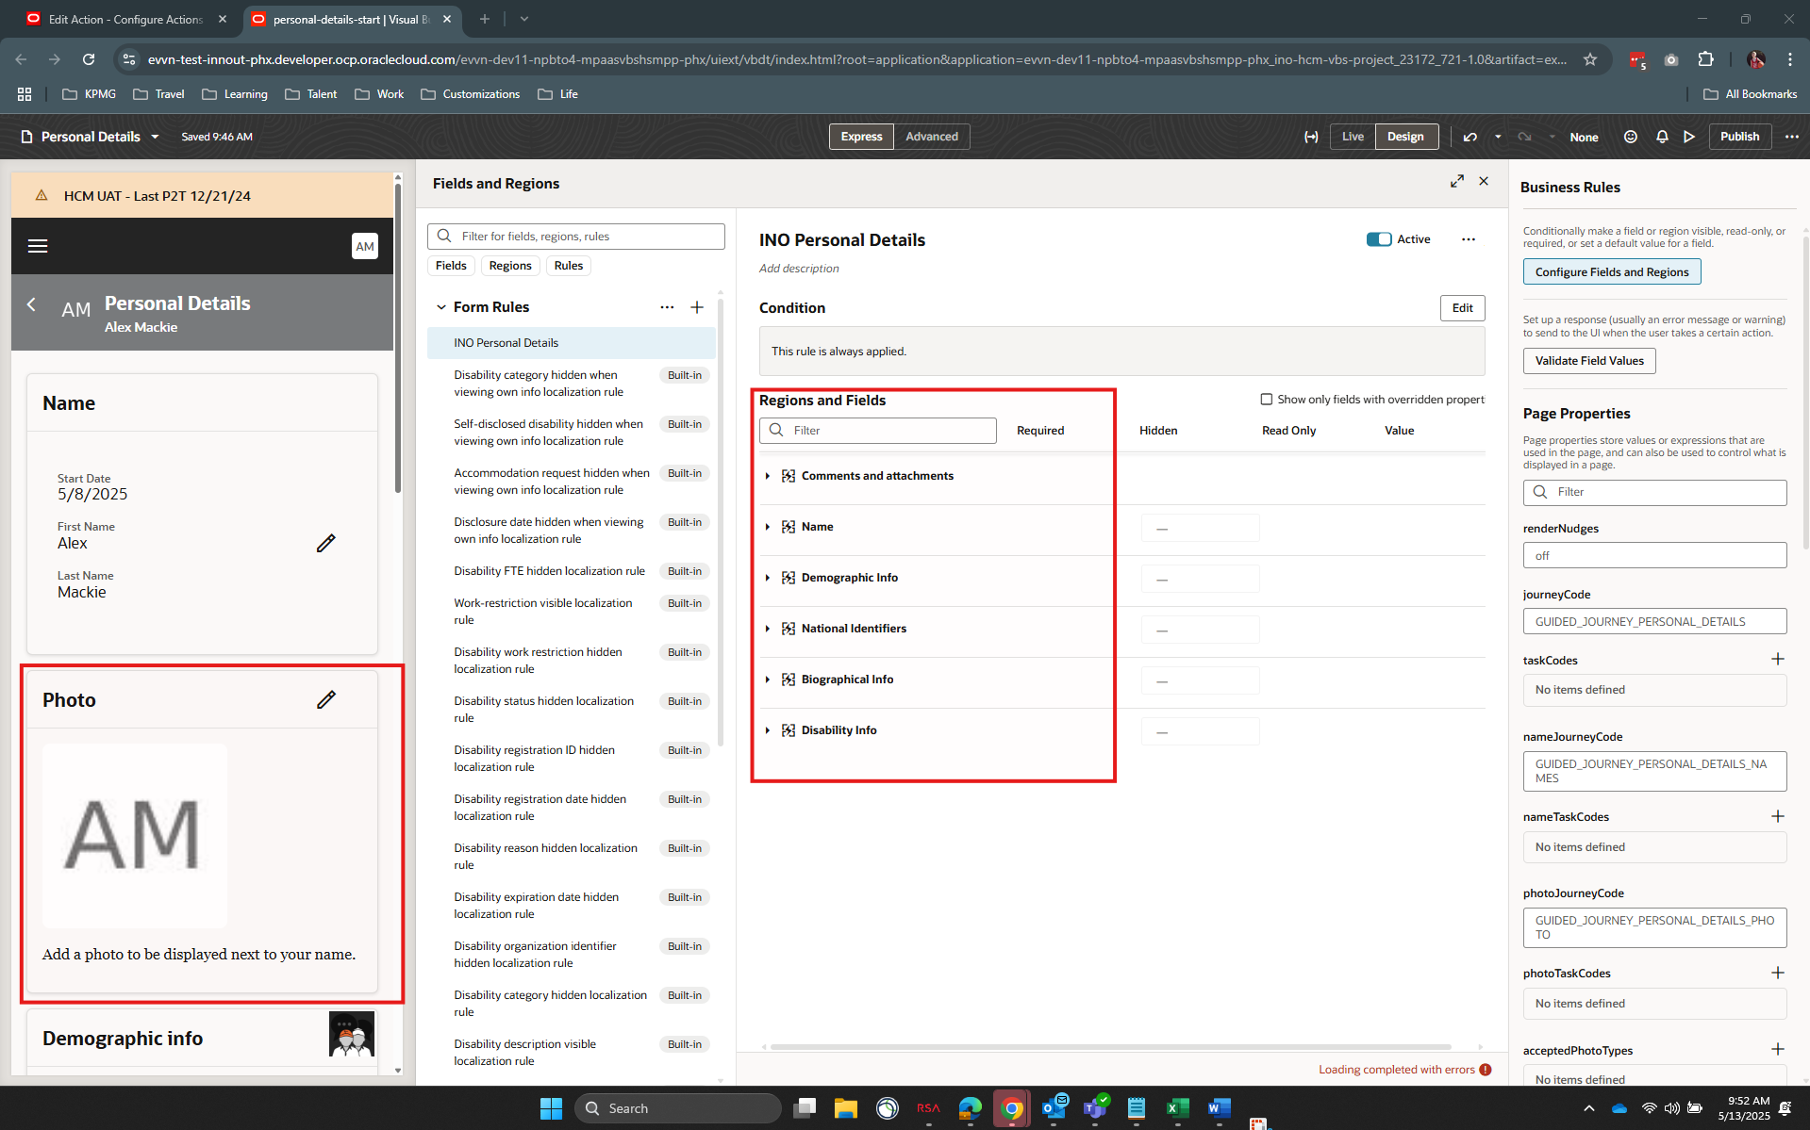Viewport: 1810px width, 1130px height.
Task: Close the Fields and Regions panel
Action: click(x=1484, y=181)
